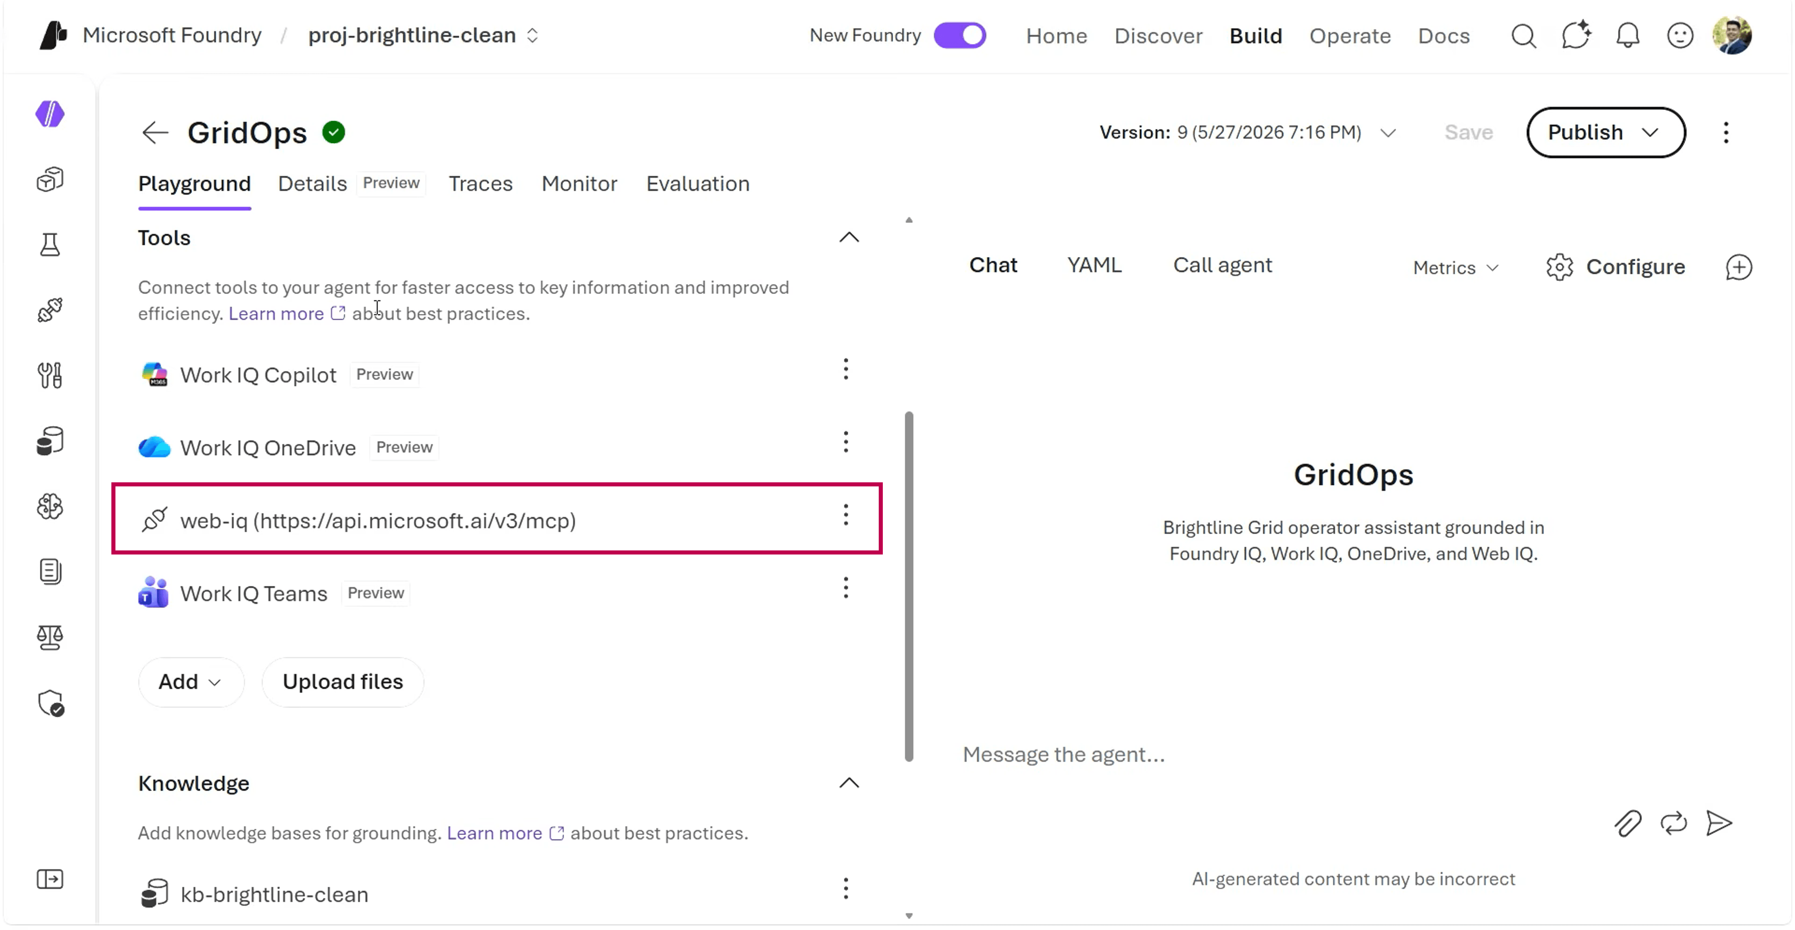The image size is (1795, 930).
Task: Click the feedback smiley icon
Action: pos(1680,35)
